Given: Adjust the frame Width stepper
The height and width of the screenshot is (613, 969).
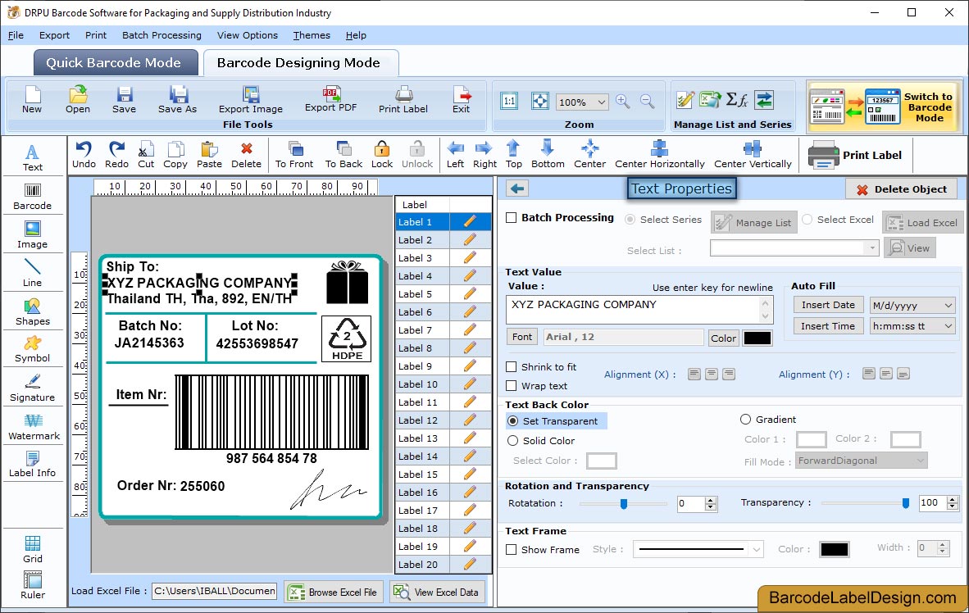Looking at the screenshot, I should (943, 547).
